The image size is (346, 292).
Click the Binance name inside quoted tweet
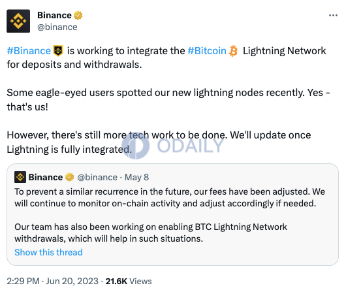[x=46, y=177]
